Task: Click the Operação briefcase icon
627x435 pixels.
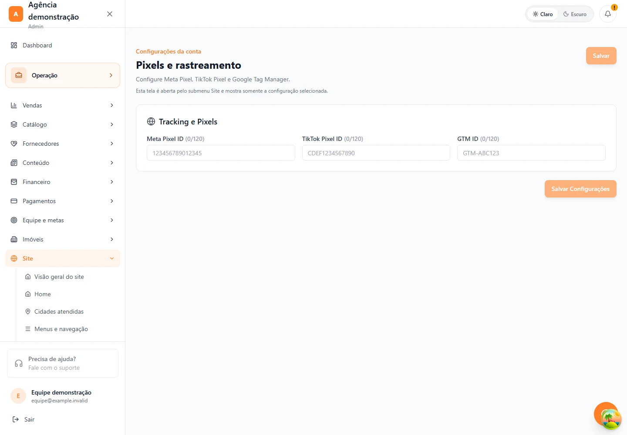Action: (x=19, y=75)
